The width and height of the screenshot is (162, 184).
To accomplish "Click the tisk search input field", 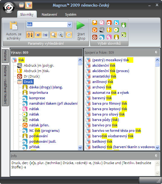I will (x=47, y=24).
